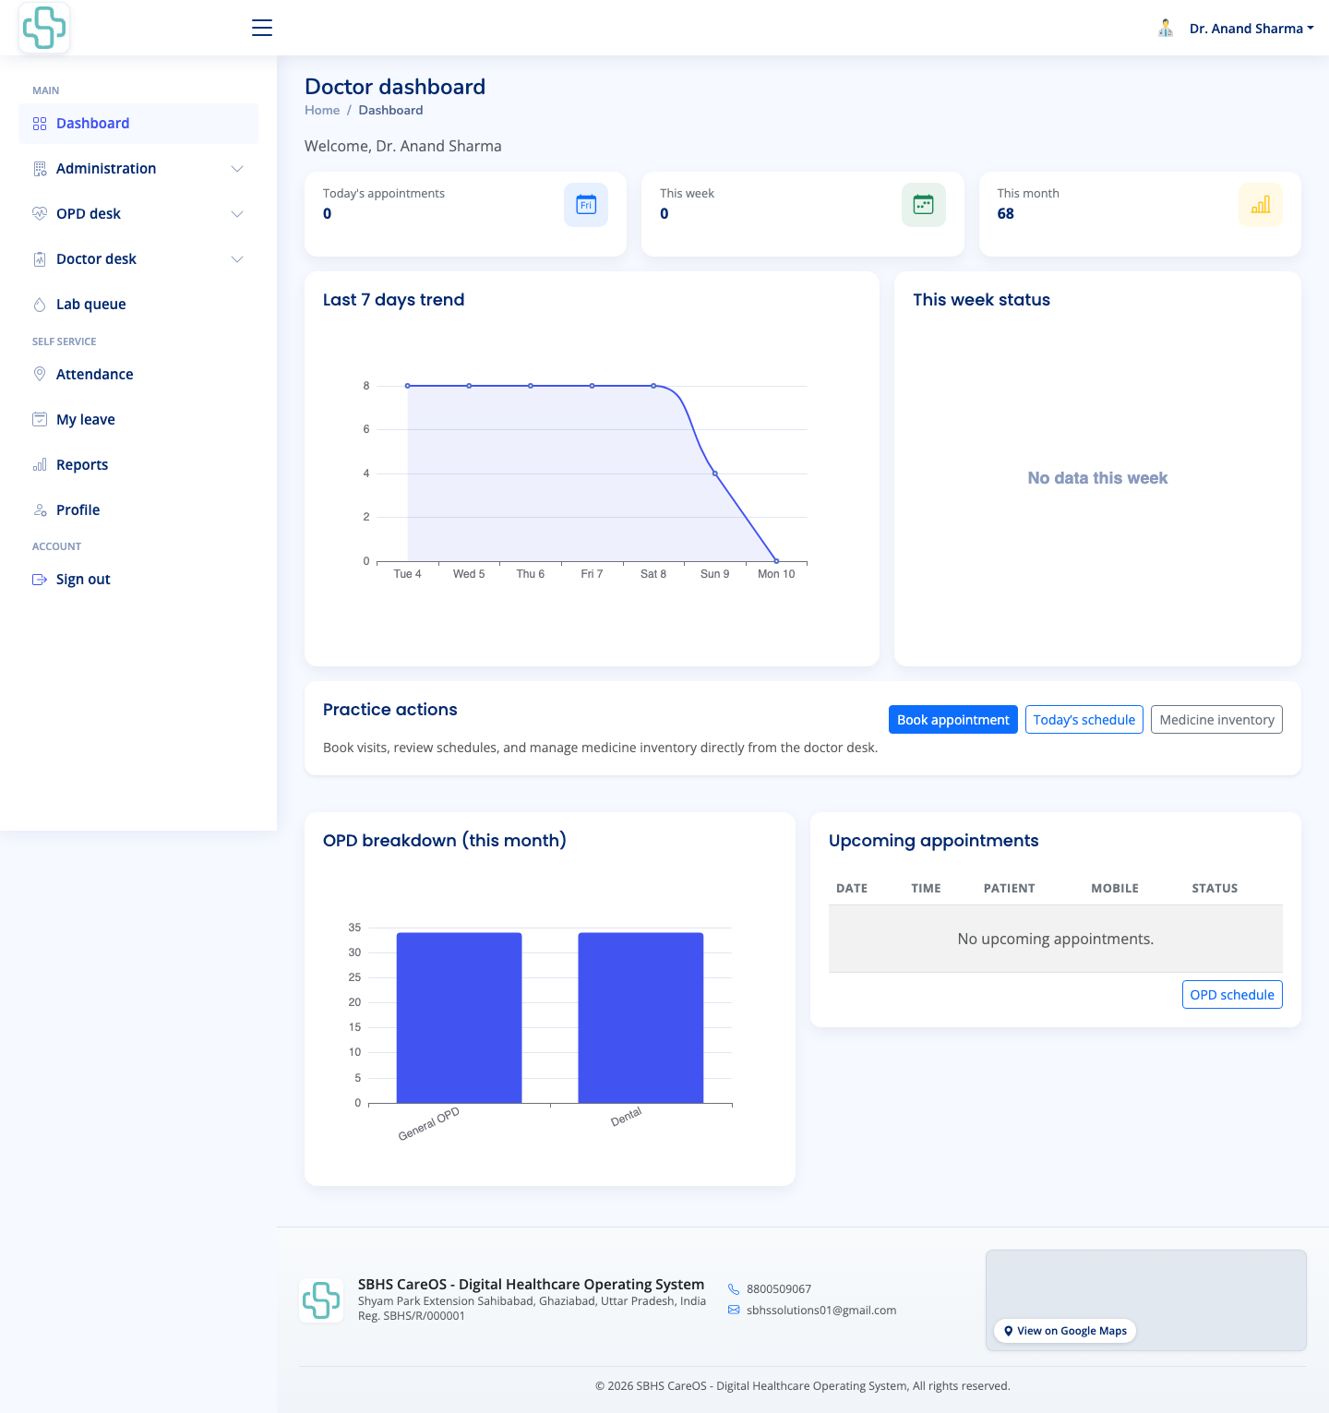Toggle the hamburger sidebar menu
Image resolution: width=1329 pixels, height=1413 pixels.
262,28
